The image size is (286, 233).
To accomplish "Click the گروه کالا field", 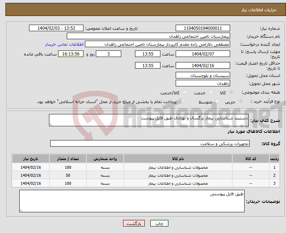I will 150,144.
